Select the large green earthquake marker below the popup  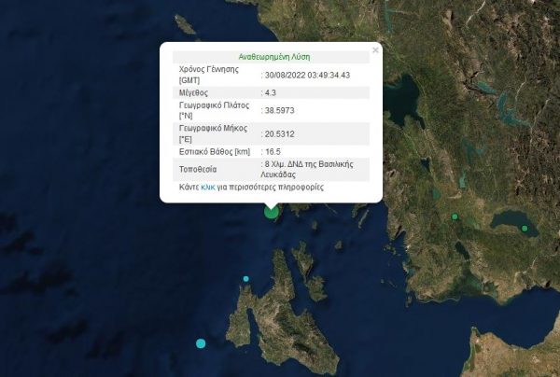click(x=272, y=211)
